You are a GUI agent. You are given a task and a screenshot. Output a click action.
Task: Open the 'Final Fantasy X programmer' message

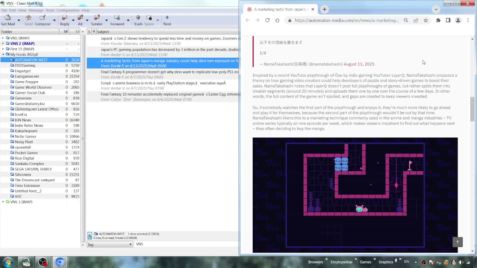tap(162, 74)
